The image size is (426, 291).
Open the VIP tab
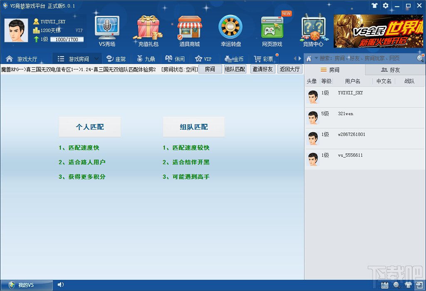[x=203, y=59]
